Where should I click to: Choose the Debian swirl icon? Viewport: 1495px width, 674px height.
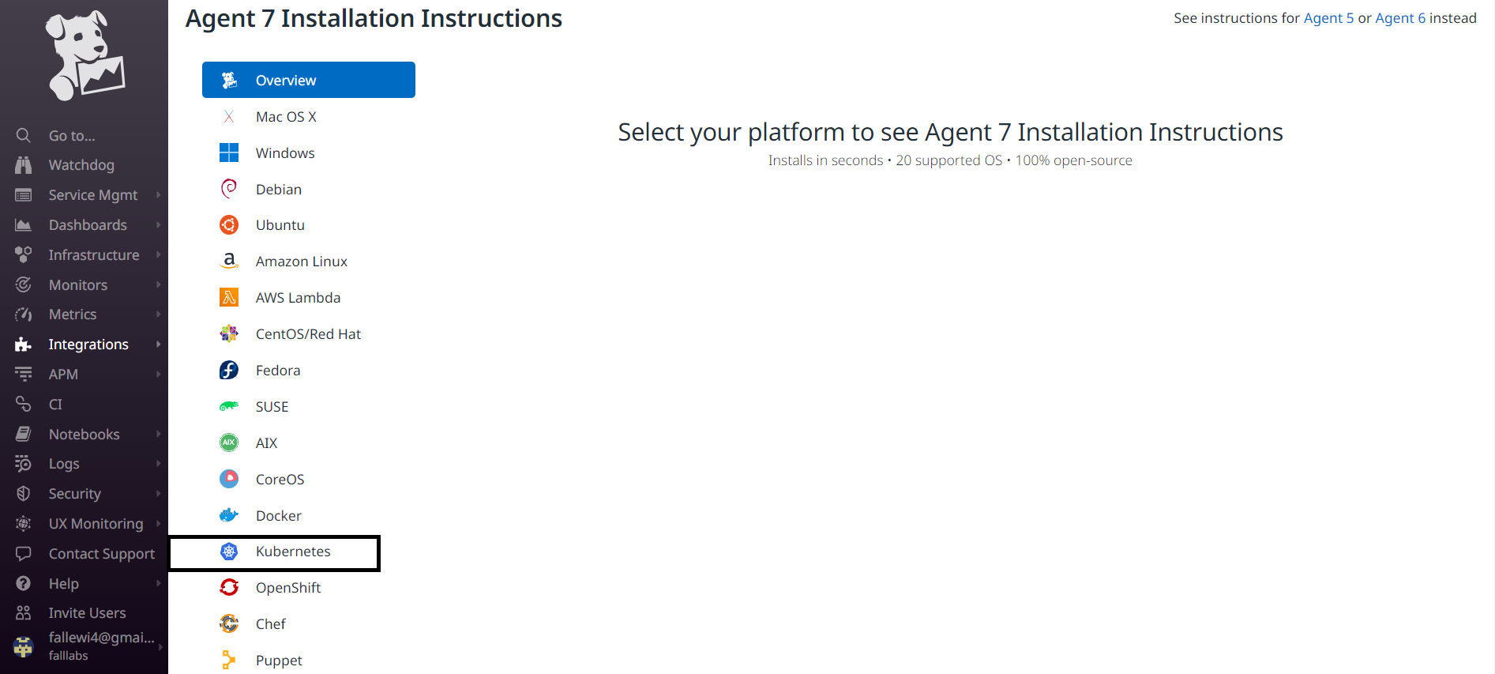(x=229, y=189)
